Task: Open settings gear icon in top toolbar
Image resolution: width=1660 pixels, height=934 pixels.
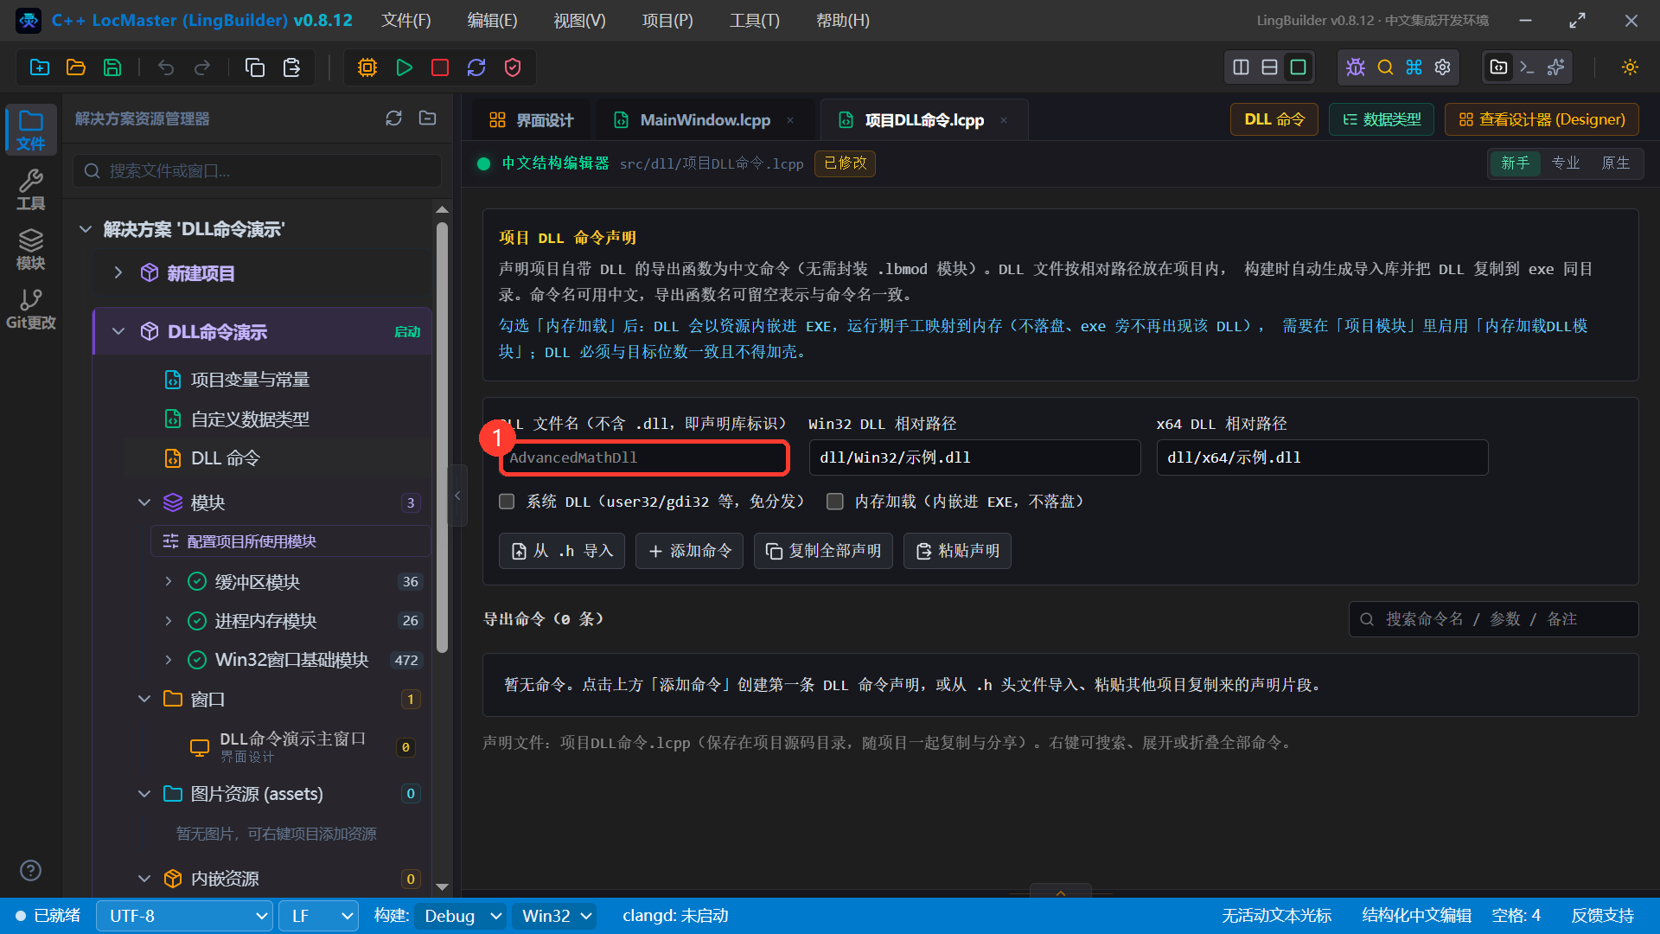Action: pyautogui.click(x=1442, y=67)
